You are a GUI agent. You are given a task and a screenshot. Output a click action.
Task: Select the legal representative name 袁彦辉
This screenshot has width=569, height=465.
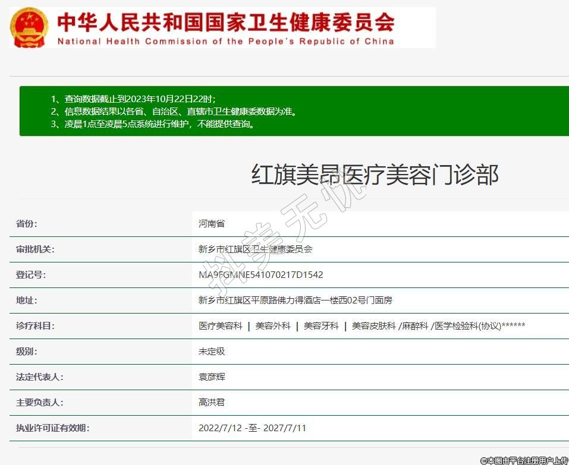click(212, 377)
